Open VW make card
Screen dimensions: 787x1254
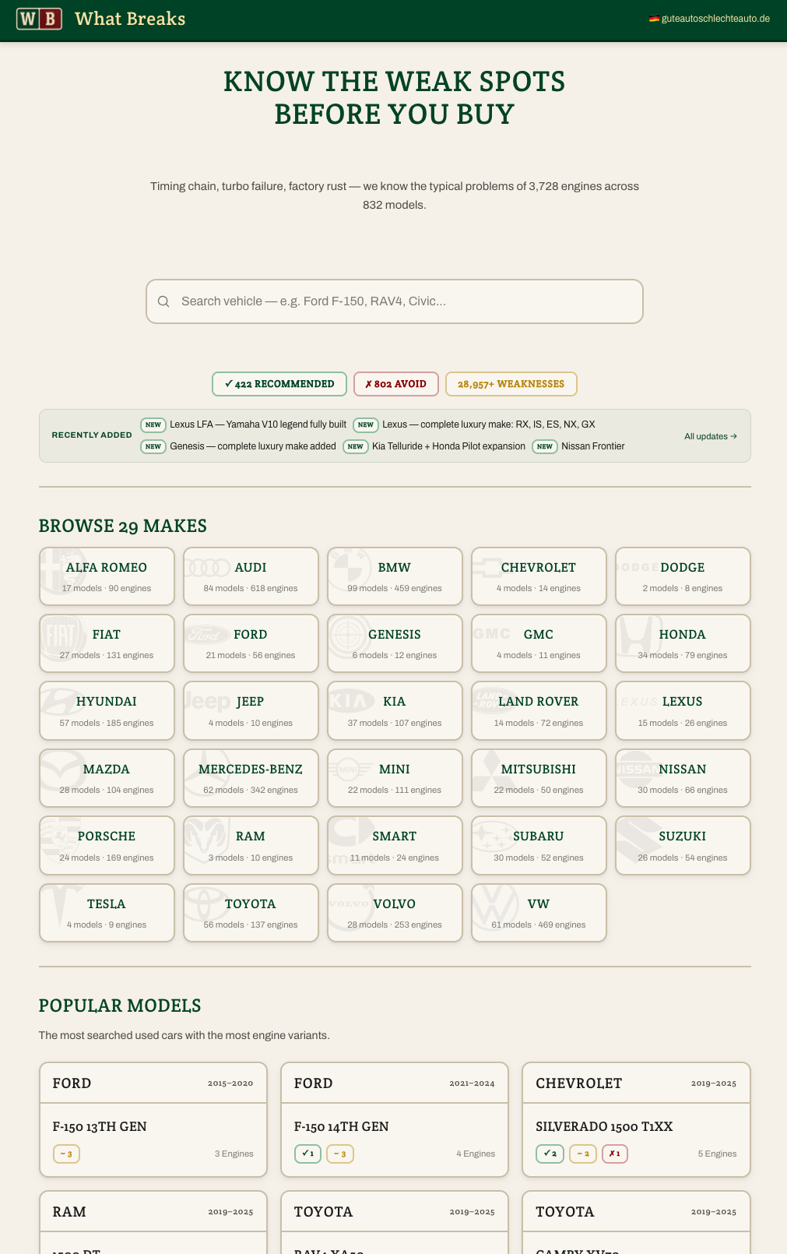click(x=539, y=913)
